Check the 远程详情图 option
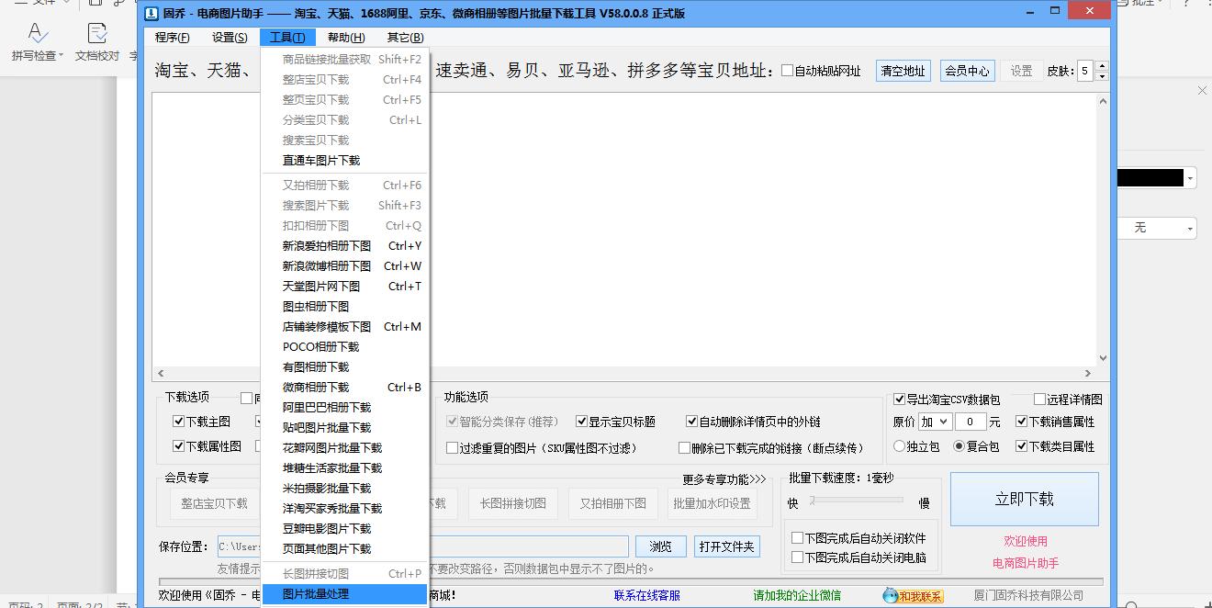 (1038, 400)
